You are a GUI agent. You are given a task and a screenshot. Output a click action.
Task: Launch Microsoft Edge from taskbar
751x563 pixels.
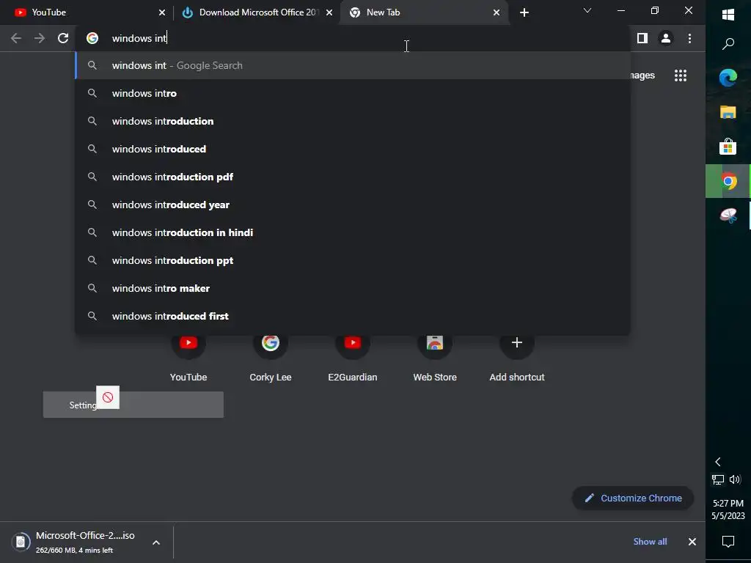(728, 78)
